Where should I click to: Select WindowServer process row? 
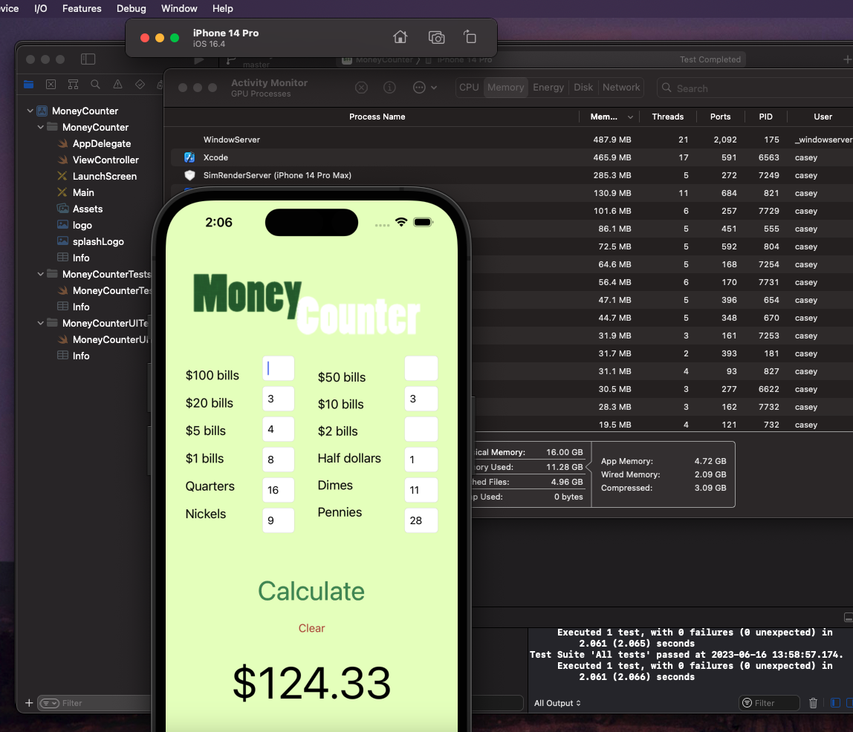(511, 140)
